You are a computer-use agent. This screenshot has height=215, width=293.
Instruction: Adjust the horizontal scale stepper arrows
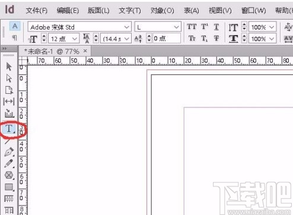244,38
